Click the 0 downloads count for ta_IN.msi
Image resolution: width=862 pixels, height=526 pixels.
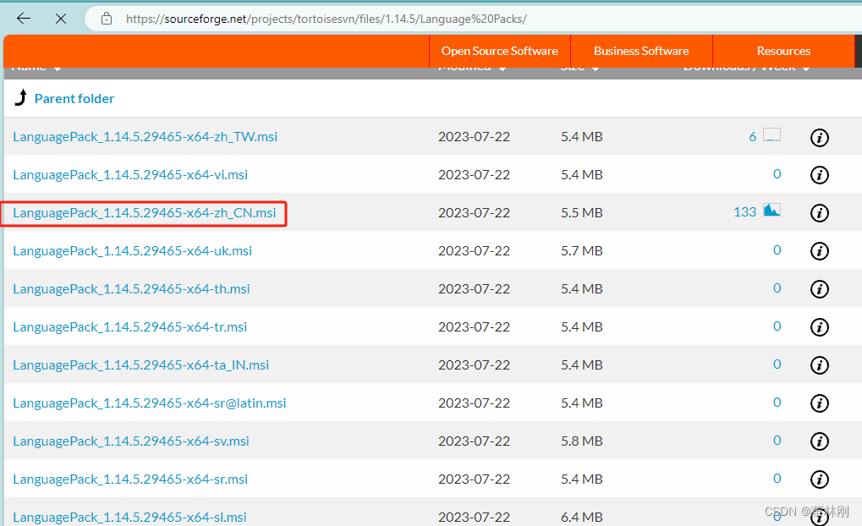point(777,364)
